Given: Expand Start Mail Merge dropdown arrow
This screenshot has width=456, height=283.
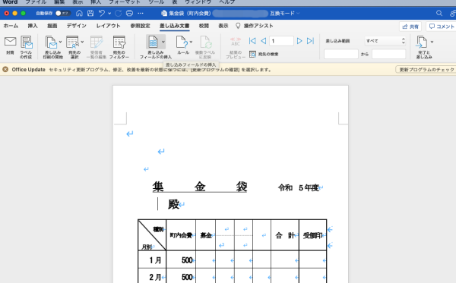Looking at the screenshot, I should click(60, 42).
